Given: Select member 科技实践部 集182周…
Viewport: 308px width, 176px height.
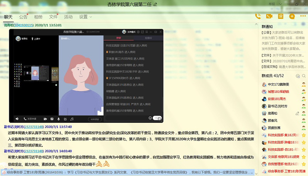Looking at the screenshot, I should point(284,135).
